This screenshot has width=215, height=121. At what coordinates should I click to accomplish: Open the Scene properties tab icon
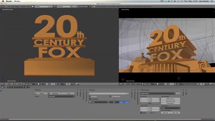coord(8,87)
